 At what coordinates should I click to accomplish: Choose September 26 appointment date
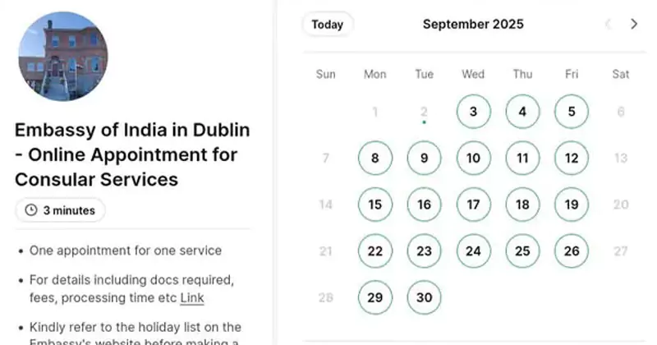(572, 251)
